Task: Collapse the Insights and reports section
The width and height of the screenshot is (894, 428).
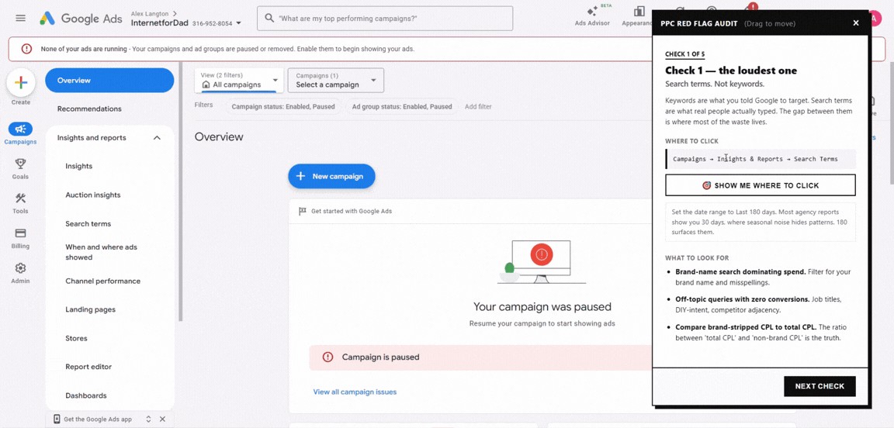Action: [157, 138]
